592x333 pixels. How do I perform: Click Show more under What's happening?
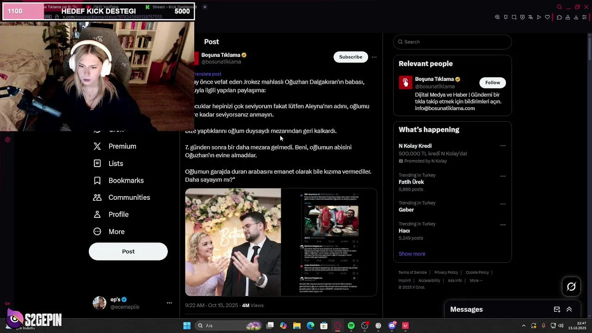click(x=412, y=253)
